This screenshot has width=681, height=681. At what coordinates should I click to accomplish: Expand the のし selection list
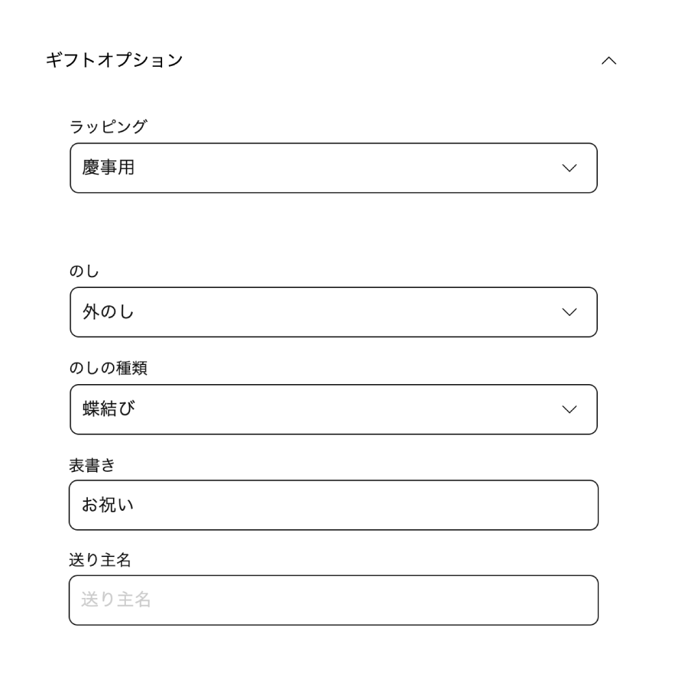pos(333,312)
